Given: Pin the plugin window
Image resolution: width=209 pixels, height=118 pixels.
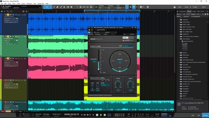Looking at the screenshot, I should click(x=132, y=28).
